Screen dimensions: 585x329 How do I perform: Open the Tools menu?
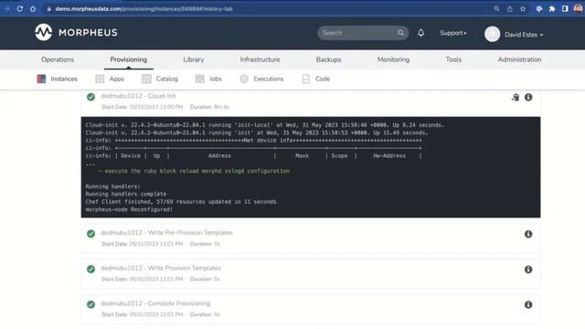453,59
